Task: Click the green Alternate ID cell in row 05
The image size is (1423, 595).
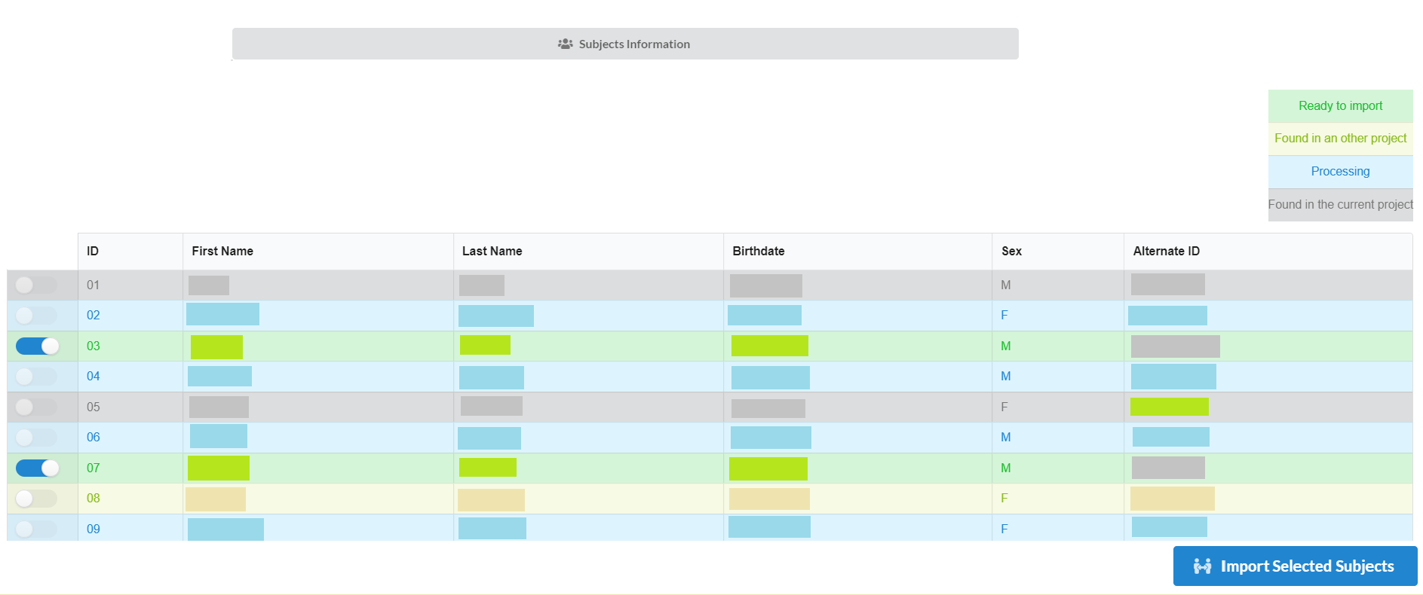Action: click(x=1169, y=407)
